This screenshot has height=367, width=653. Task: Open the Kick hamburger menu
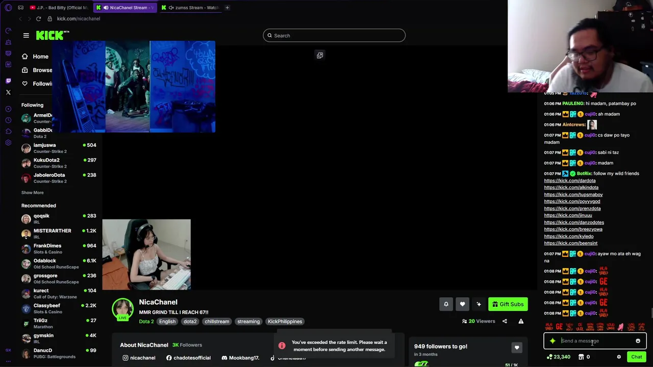click(x=26, y=35)
